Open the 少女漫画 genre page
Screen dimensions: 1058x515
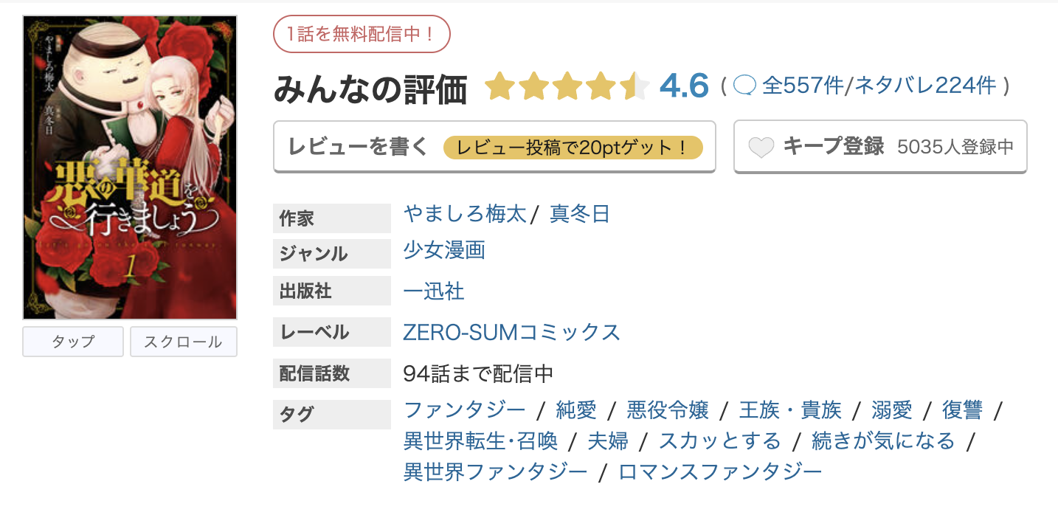443,251
